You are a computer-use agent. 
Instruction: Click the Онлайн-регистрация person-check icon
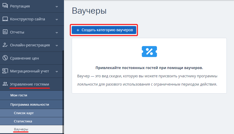point(5,45)
